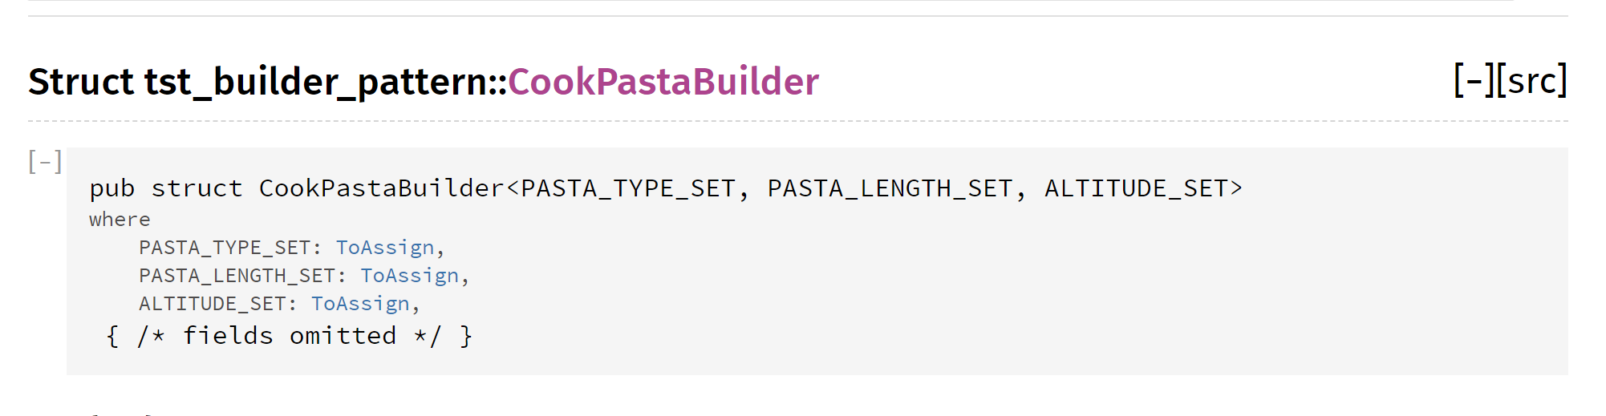Click PASTA_TYPE_SET in the where clause
The image size is (1606, 416).
point(225,248)
